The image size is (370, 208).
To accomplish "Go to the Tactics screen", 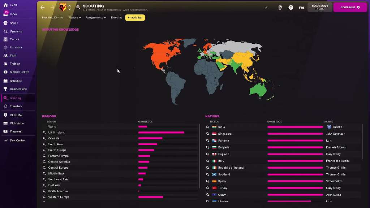I will click(14, 39).
